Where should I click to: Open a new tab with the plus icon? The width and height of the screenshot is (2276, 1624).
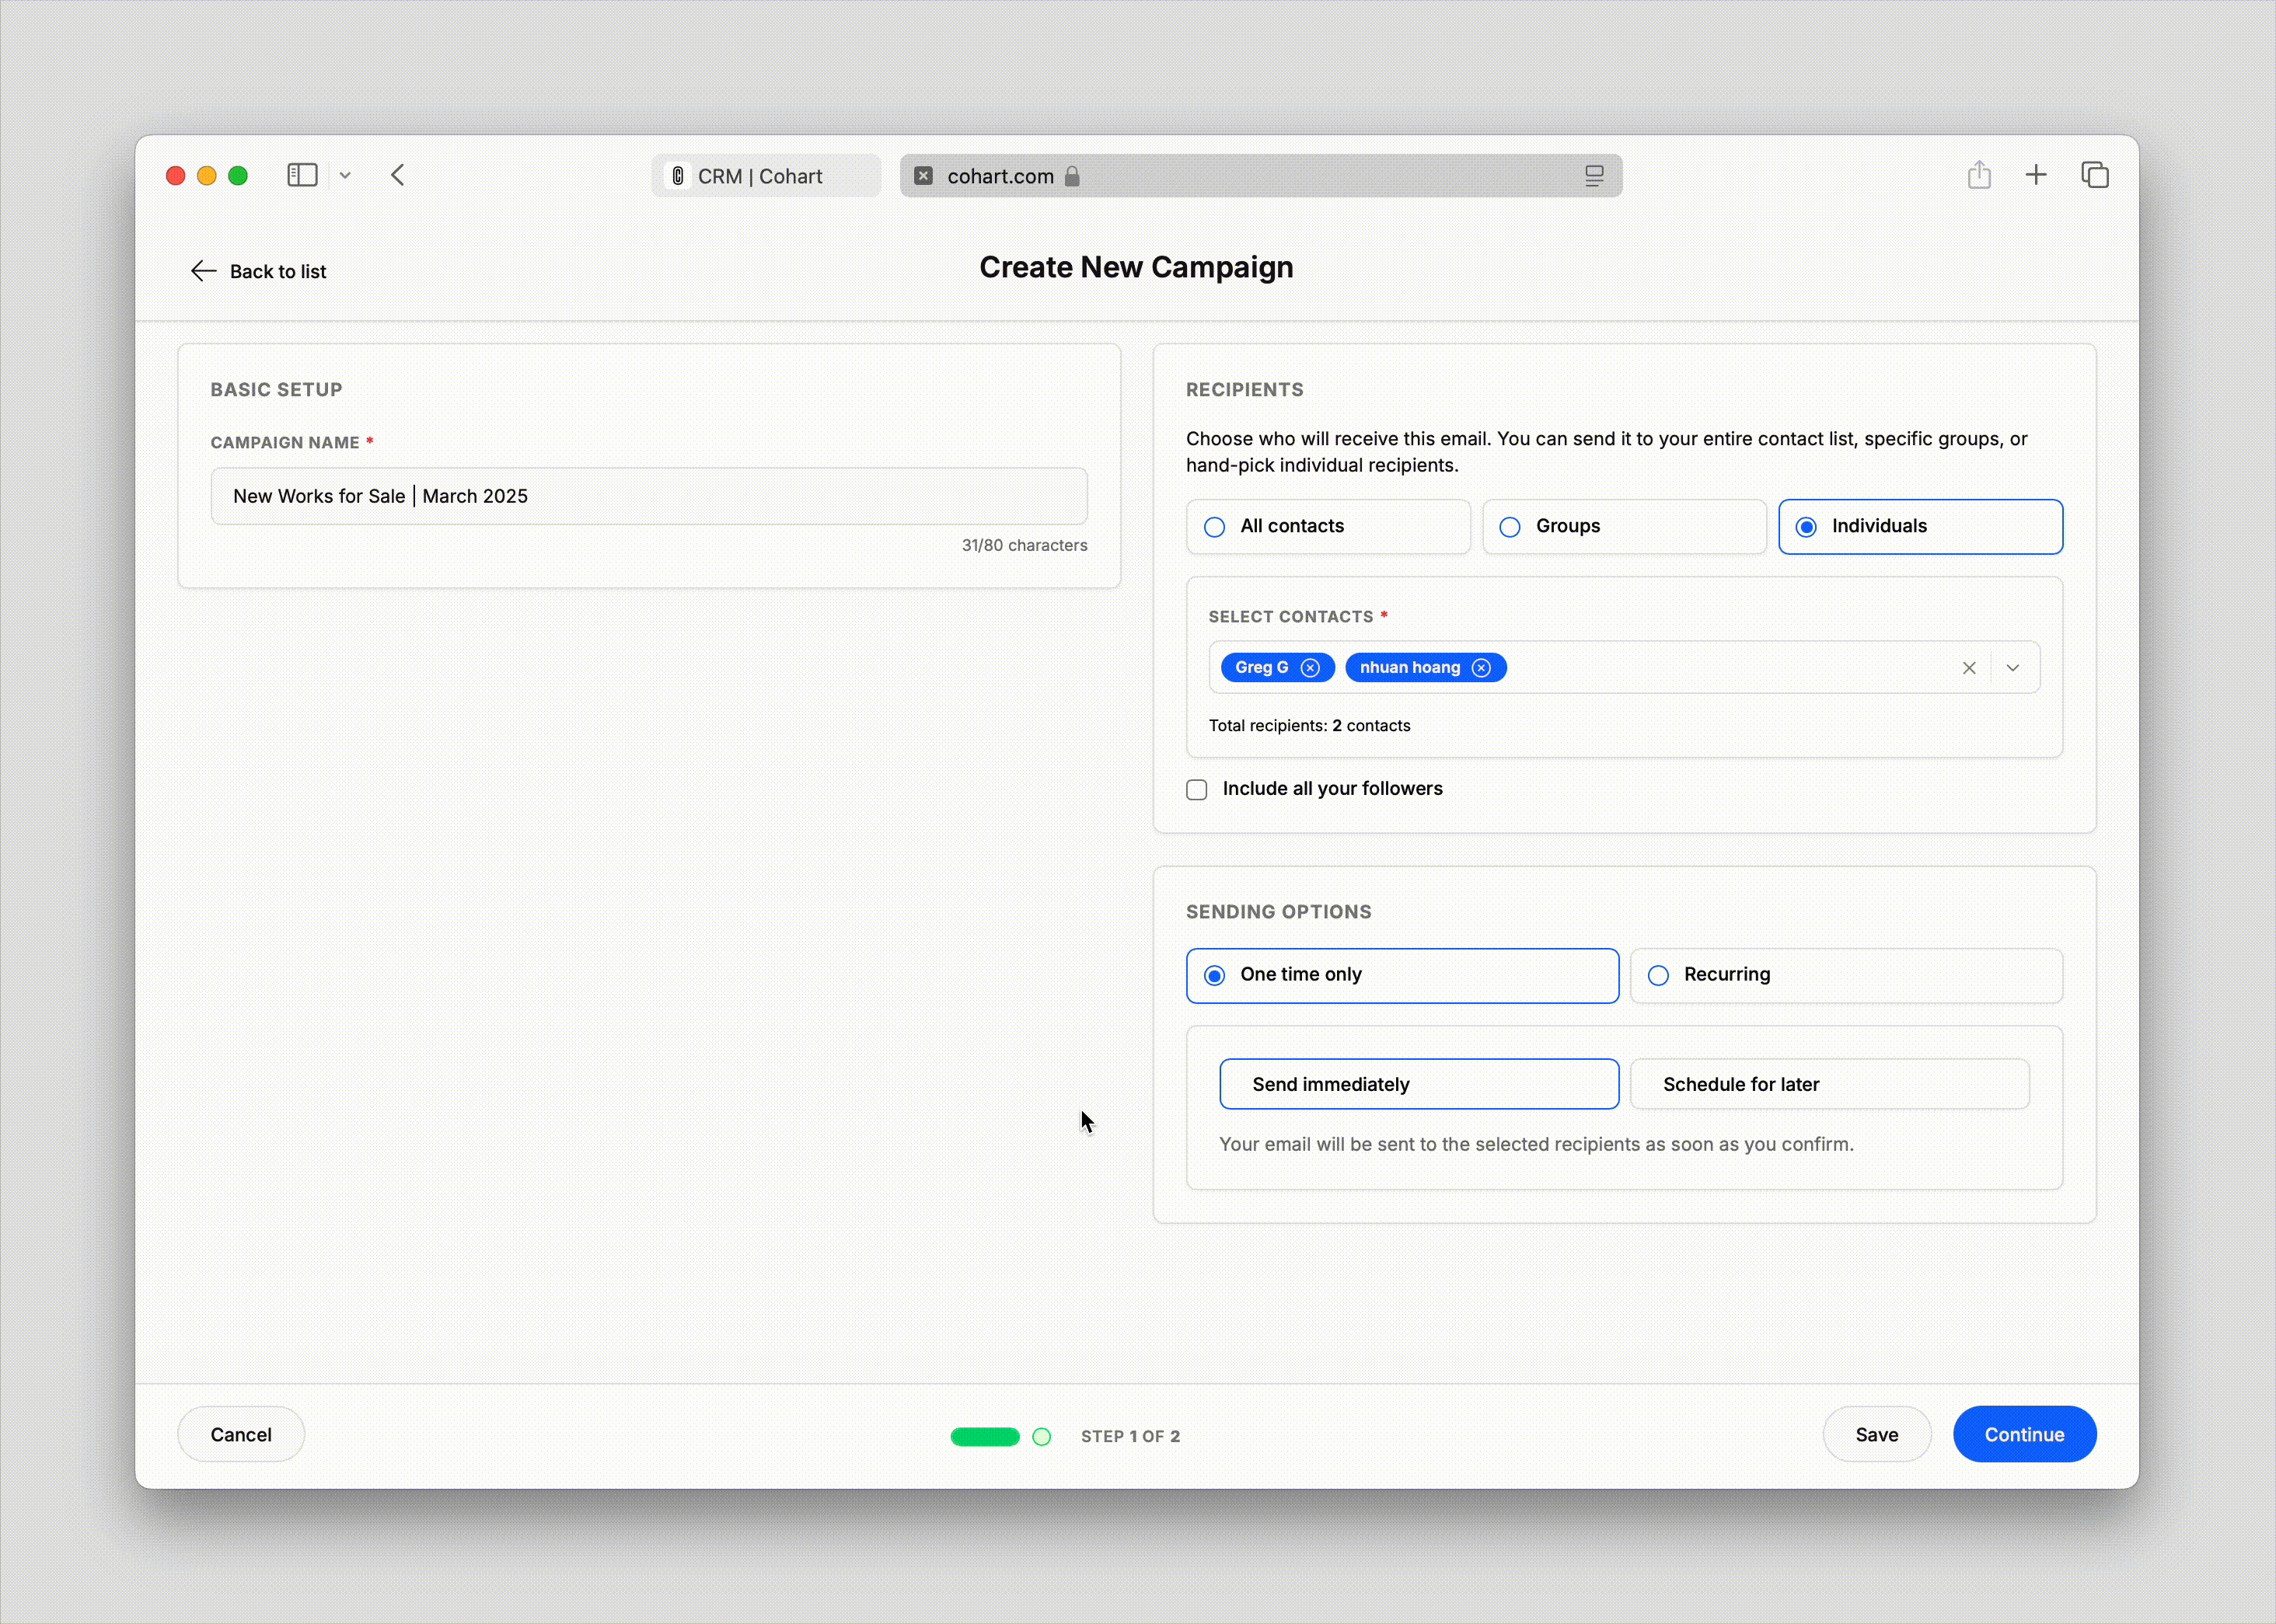[2036, 175]
